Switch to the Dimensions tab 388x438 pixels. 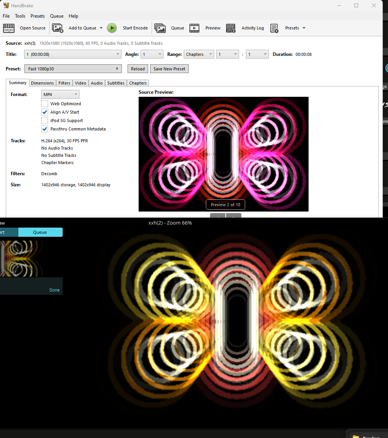(42, 83)
